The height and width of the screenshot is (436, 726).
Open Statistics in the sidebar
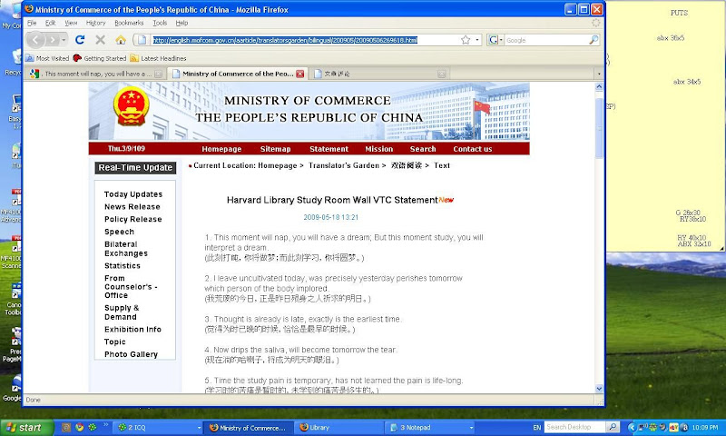(123, 265)
